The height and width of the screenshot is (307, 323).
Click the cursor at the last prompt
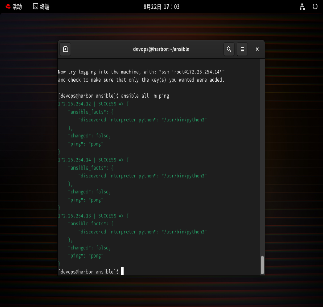(122, 271)
